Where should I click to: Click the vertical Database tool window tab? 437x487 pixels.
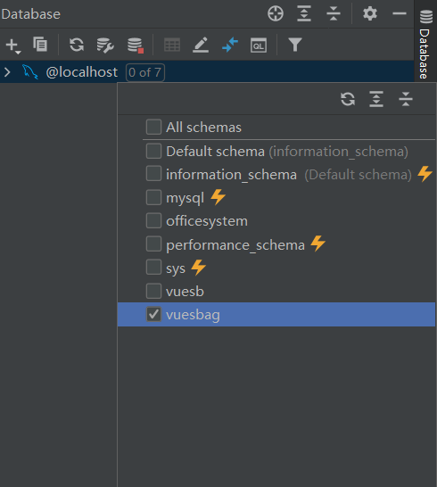click(425, 44)
